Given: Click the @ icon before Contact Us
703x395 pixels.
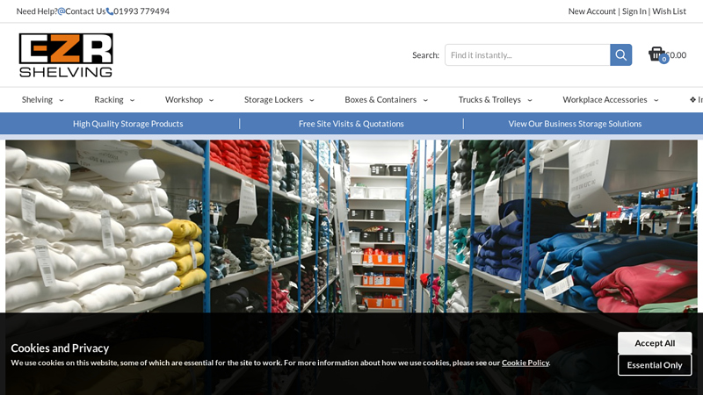Looking at the screenshot, I should tap(62, 11).
